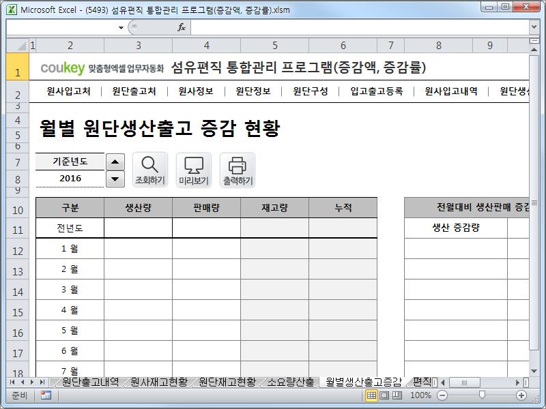
Task: Open the 원사재고현황 sheet tab
Action: (159, 382)
